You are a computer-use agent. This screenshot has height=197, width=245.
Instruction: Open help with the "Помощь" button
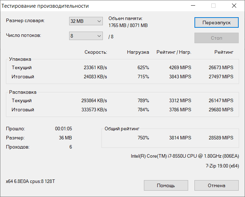(166, 185)
